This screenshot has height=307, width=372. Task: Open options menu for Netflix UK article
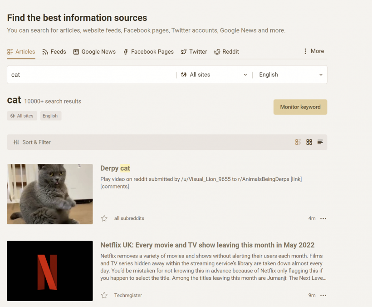coord(323,295)
